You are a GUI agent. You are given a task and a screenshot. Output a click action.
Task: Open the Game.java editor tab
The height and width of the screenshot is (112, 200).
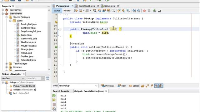point(109,6)
